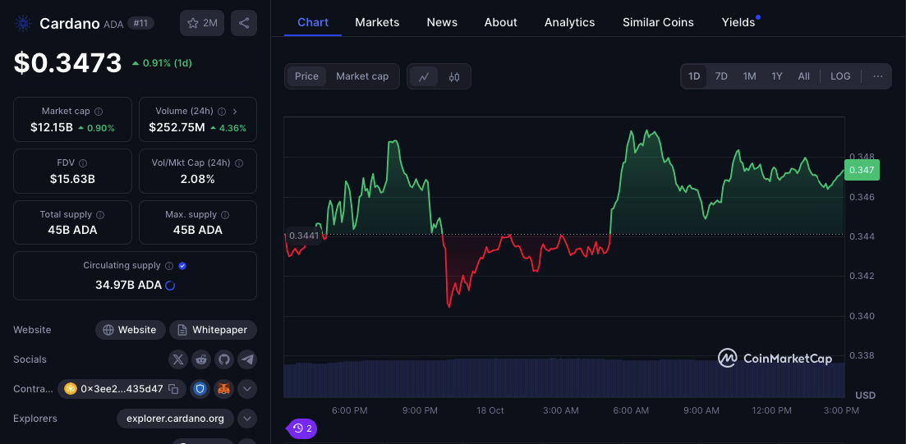The width and height of the screenshot is (906, 444).
Task: Click Vol/Mkt Cap info icon
Action: click(x=239, y=163)
